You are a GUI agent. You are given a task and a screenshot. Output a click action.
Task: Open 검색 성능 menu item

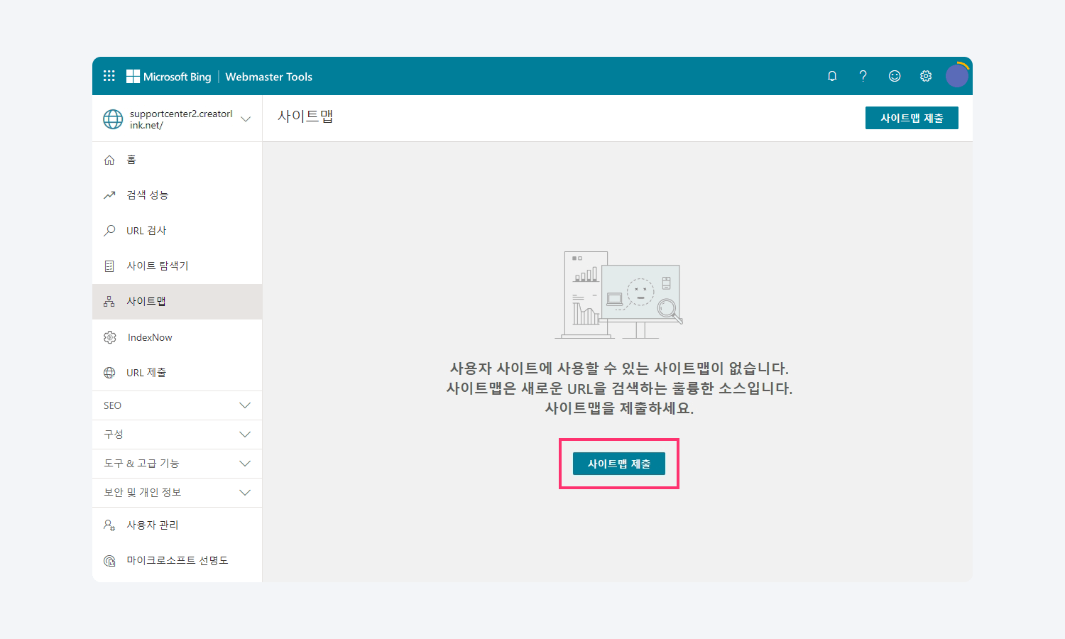147,195
